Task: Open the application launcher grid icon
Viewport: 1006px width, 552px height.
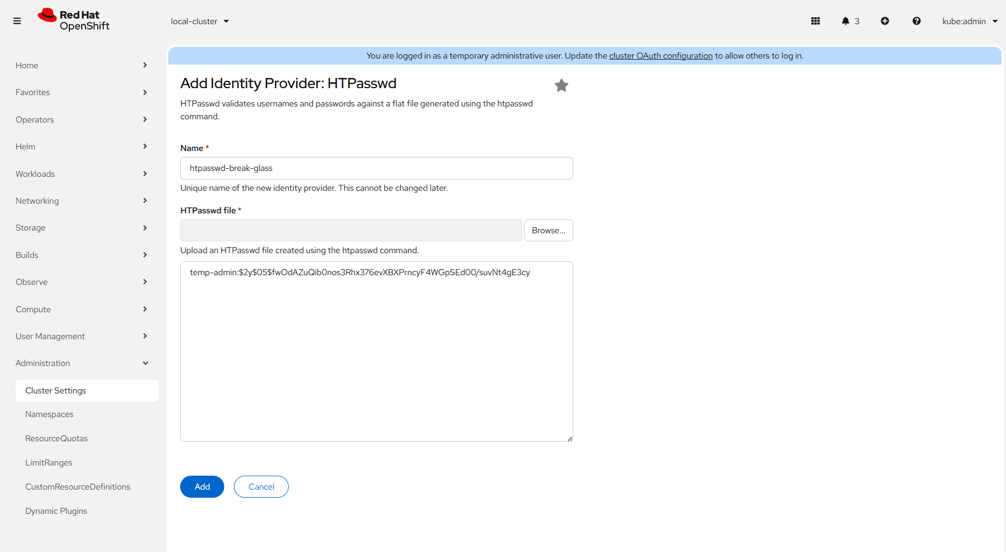Action: 815,21
